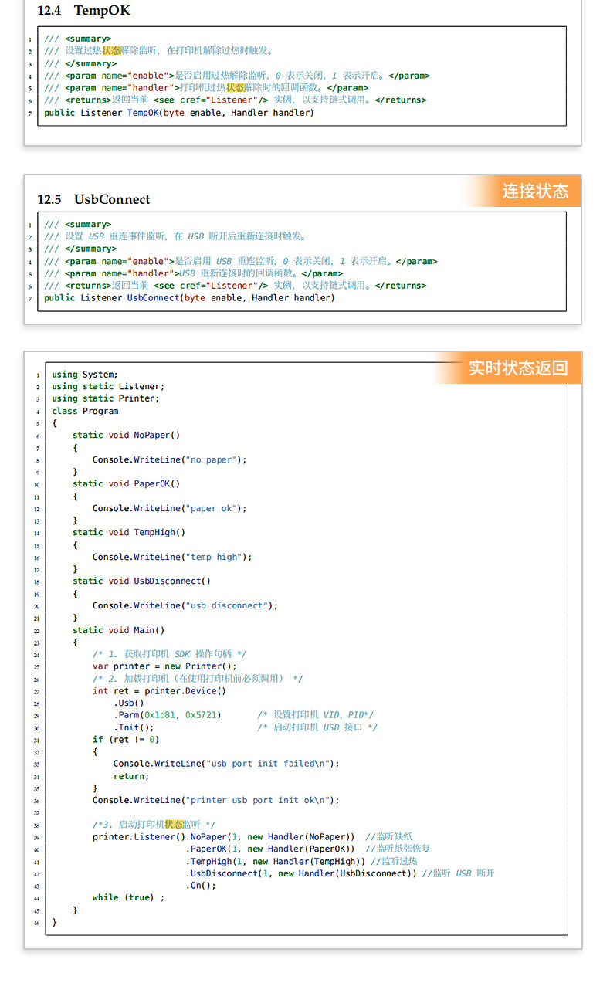Click line number 38 in the Program listing
This screenshot has width=610, height=983.
[37, 825]
